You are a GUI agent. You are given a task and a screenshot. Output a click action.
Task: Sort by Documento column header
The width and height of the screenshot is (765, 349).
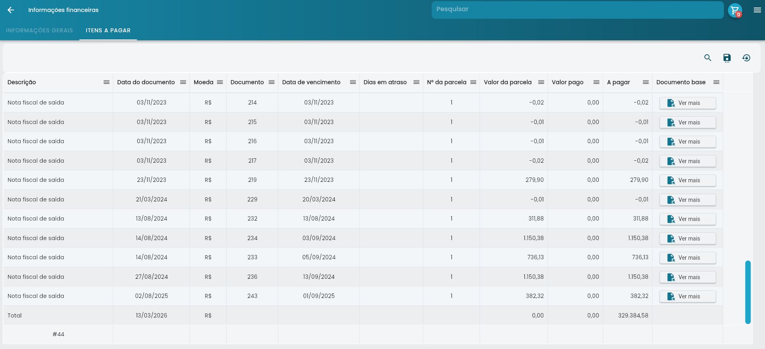coord(247,82)
